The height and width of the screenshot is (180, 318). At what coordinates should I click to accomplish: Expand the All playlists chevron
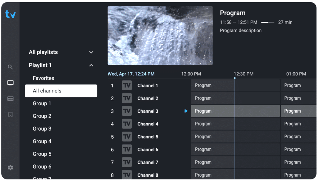point(91,52)
